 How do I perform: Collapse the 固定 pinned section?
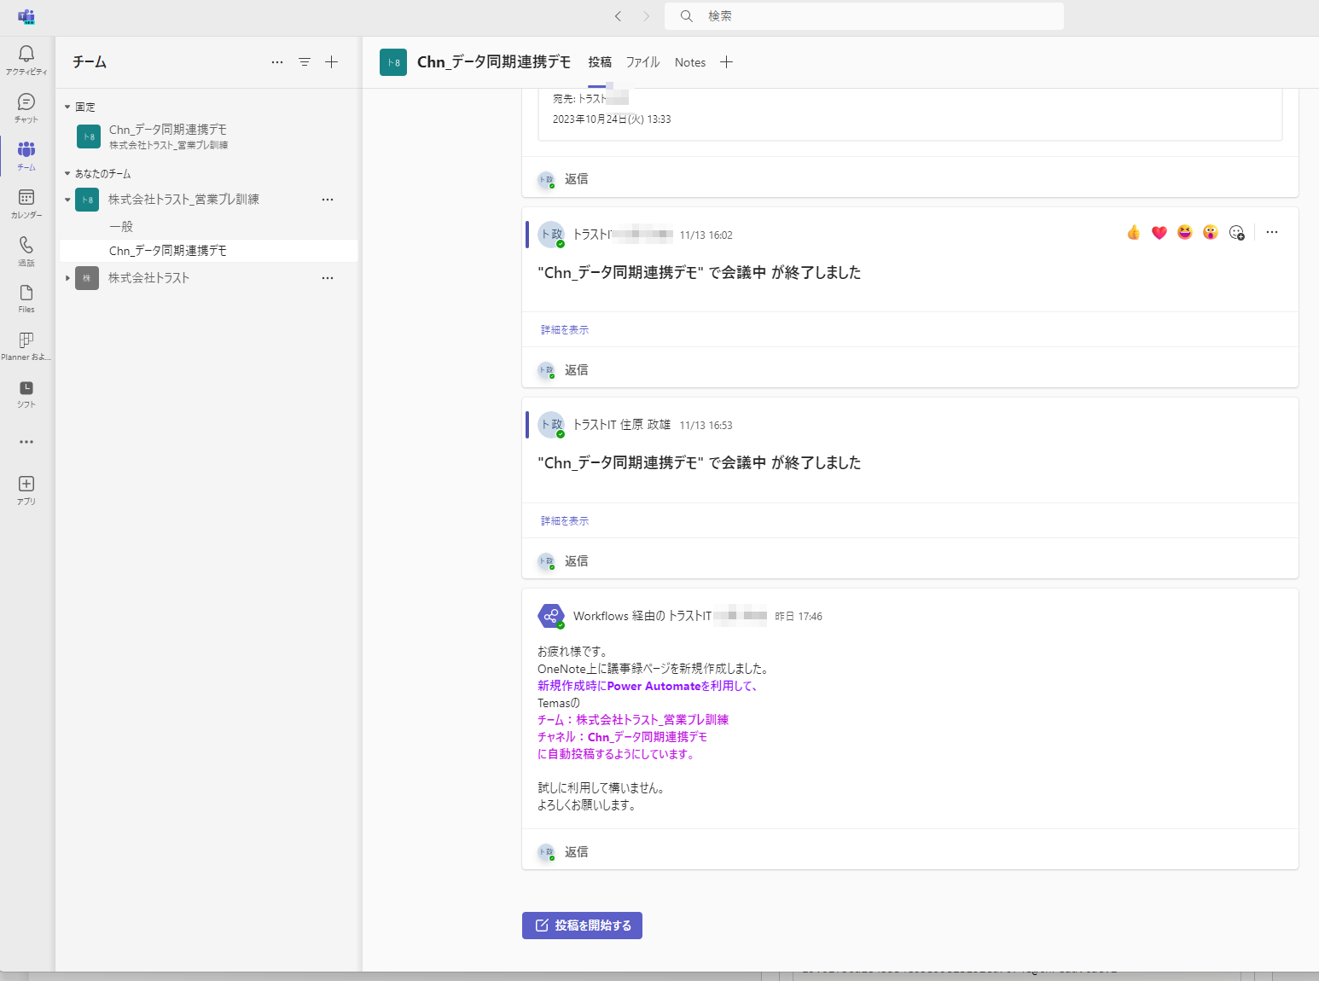point(67,107)
